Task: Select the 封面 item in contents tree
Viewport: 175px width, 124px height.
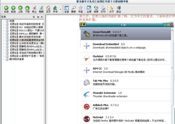Action: click(x=12, y=21)
